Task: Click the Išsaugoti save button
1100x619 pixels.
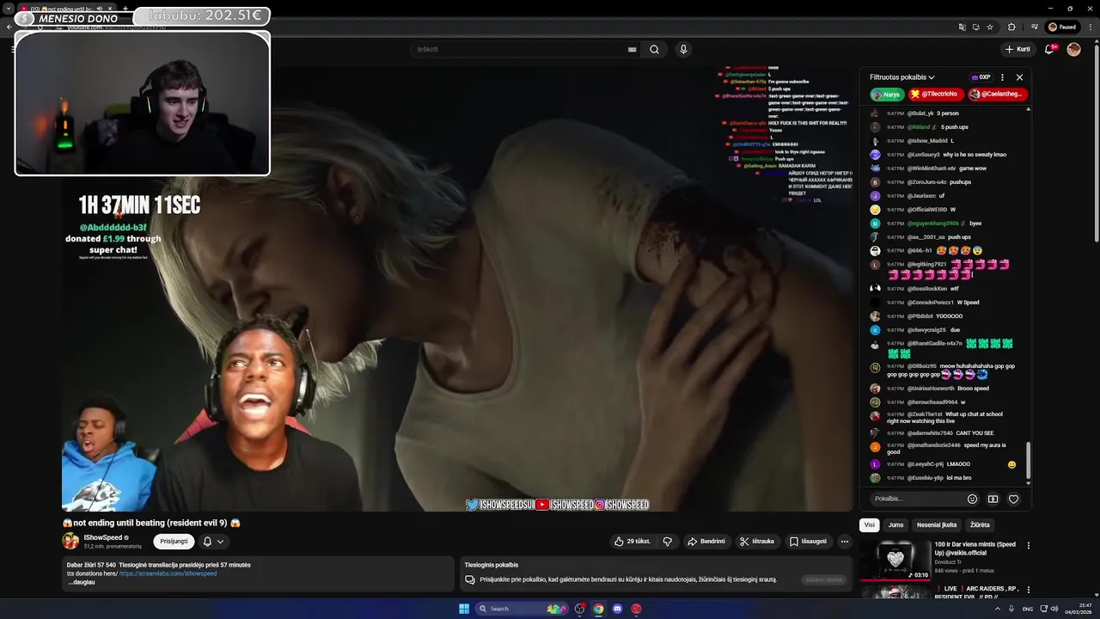Action: tap(808, 542)
